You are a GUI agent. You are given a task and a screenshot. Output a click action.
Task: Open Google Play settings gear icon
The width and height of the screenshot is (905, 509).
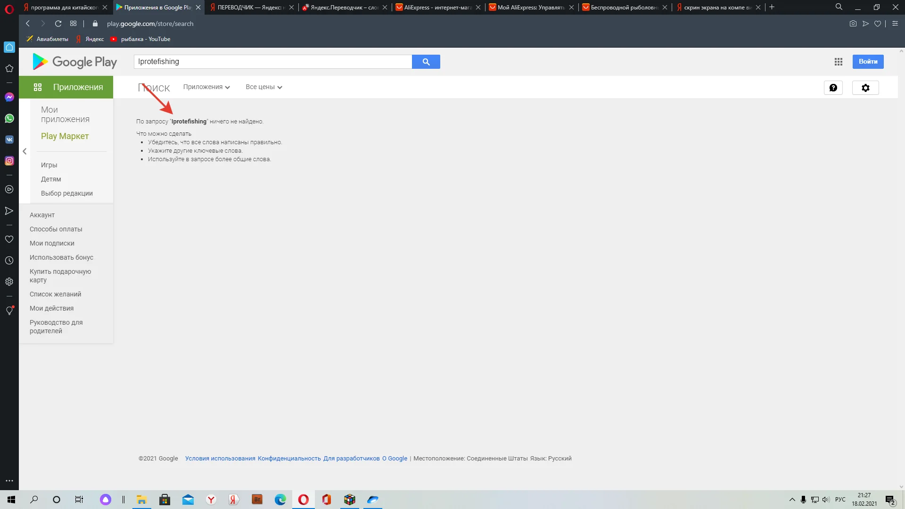coord(865,88)
